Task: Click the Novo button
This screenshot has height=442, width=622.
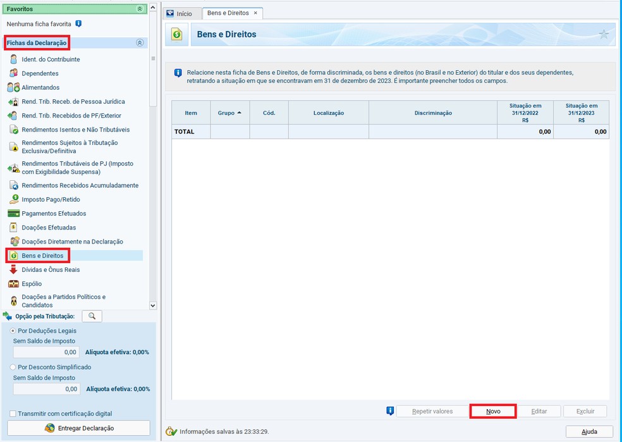Action: (x=493, y=412)
